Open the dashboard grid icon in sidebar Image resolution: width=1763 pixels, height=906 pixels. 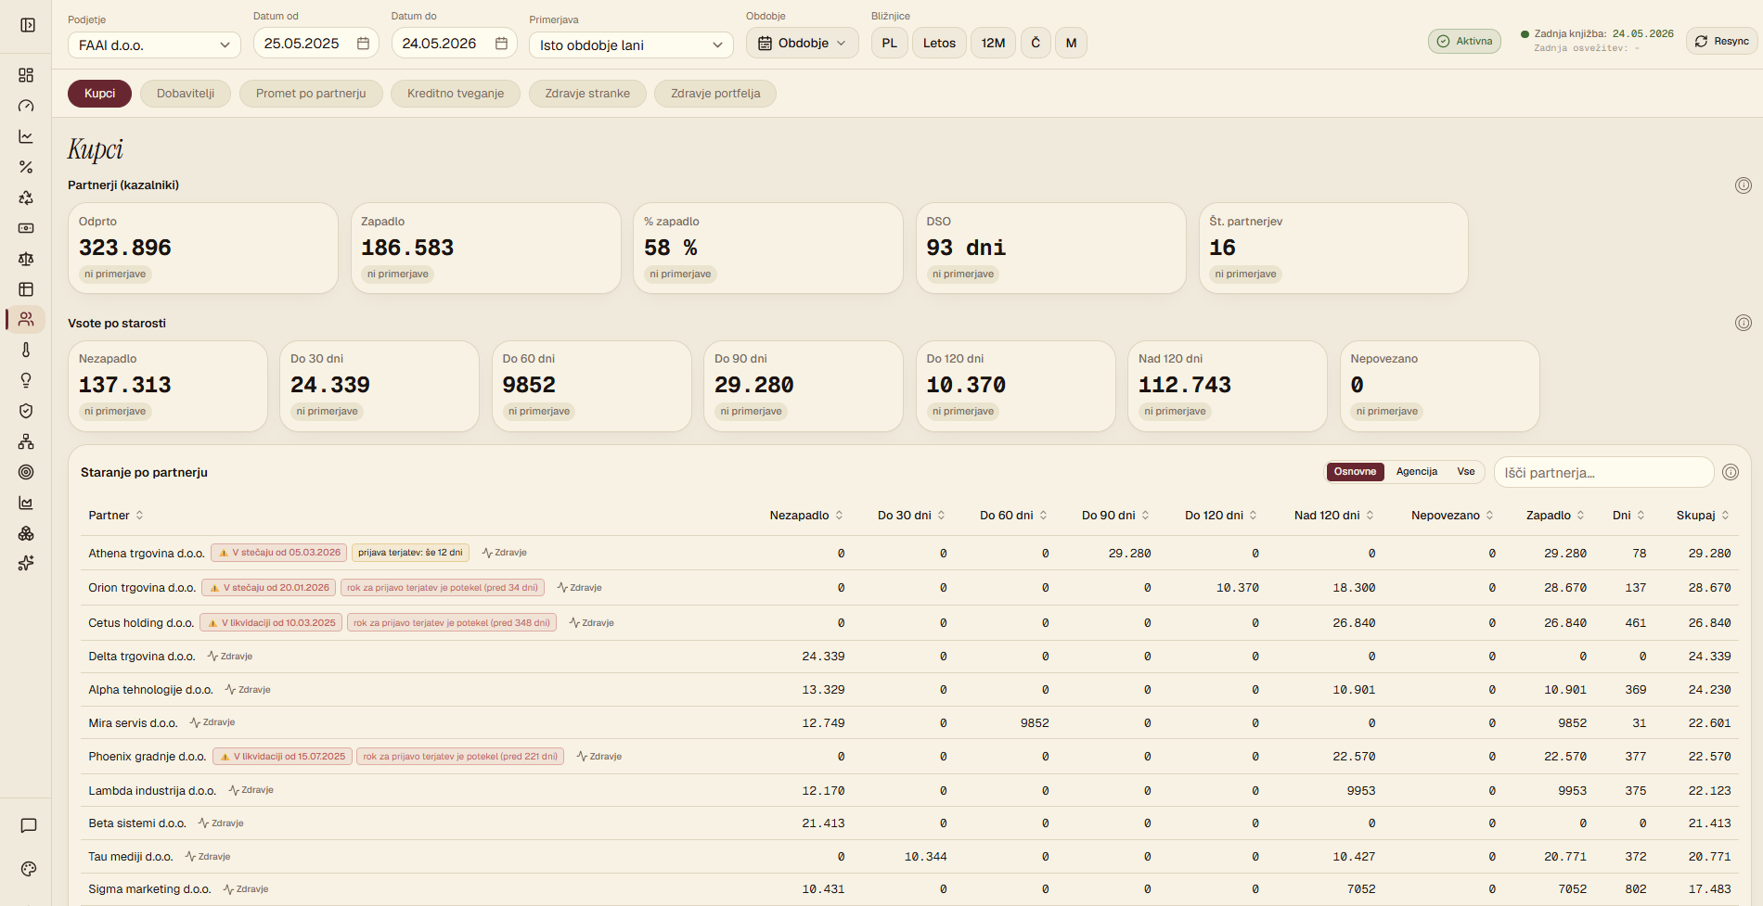coord(26,75)
